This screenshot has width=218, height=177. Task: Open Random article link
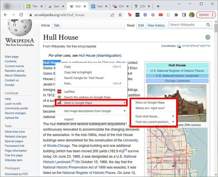pyautogui.click(x=15, y=71)
